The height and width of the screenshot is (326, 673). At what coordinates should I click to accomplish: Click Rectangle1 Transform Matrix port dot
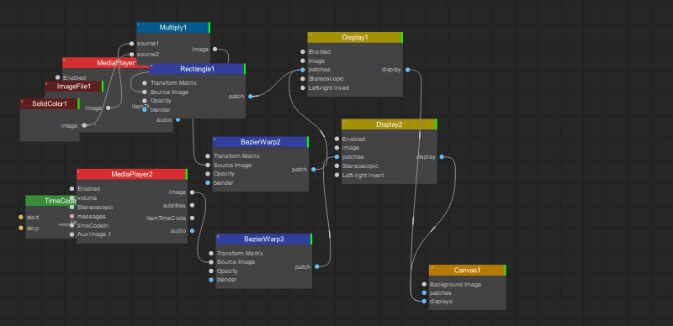pos(145,83)
